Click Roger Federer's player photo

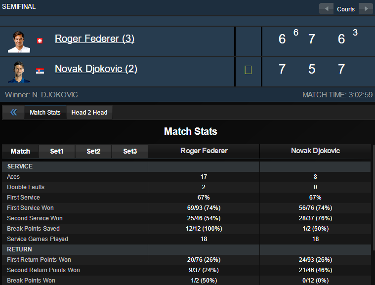(19, 41)
